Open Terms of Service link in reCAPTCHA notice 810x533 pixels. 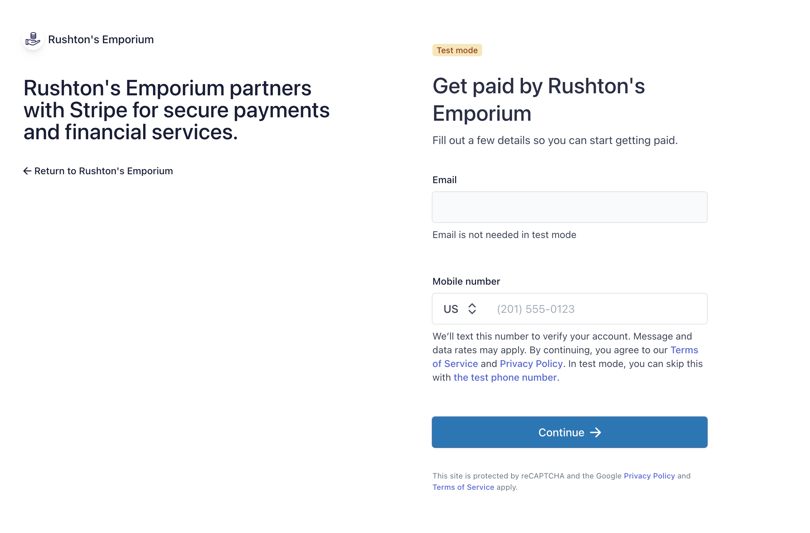(x=463, y=487)
